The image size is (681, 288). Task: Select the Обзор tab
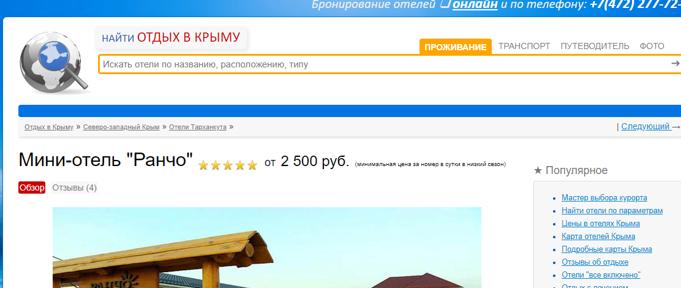(x=32, y=188)
